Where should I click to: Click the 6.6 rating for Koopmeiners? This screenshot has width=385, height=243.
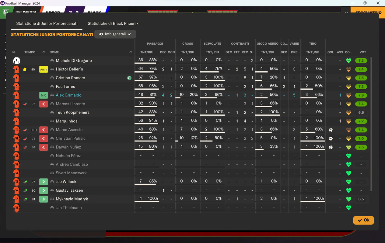361,112
